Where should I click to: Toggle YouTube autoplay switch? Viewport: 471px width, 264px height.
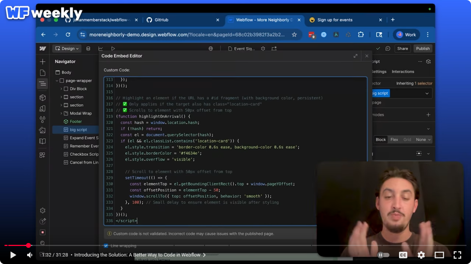384,255
